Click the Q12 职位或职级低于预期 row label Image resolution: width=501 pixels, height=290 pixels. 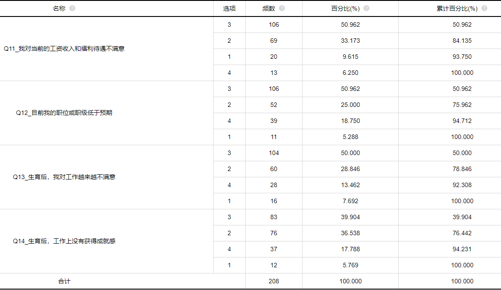click(64, 113)
